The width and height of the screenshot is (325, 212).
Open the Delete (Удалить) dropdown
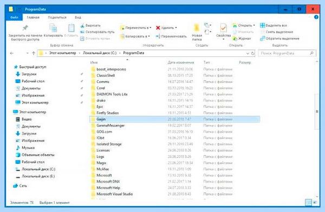tap(167, 28)
